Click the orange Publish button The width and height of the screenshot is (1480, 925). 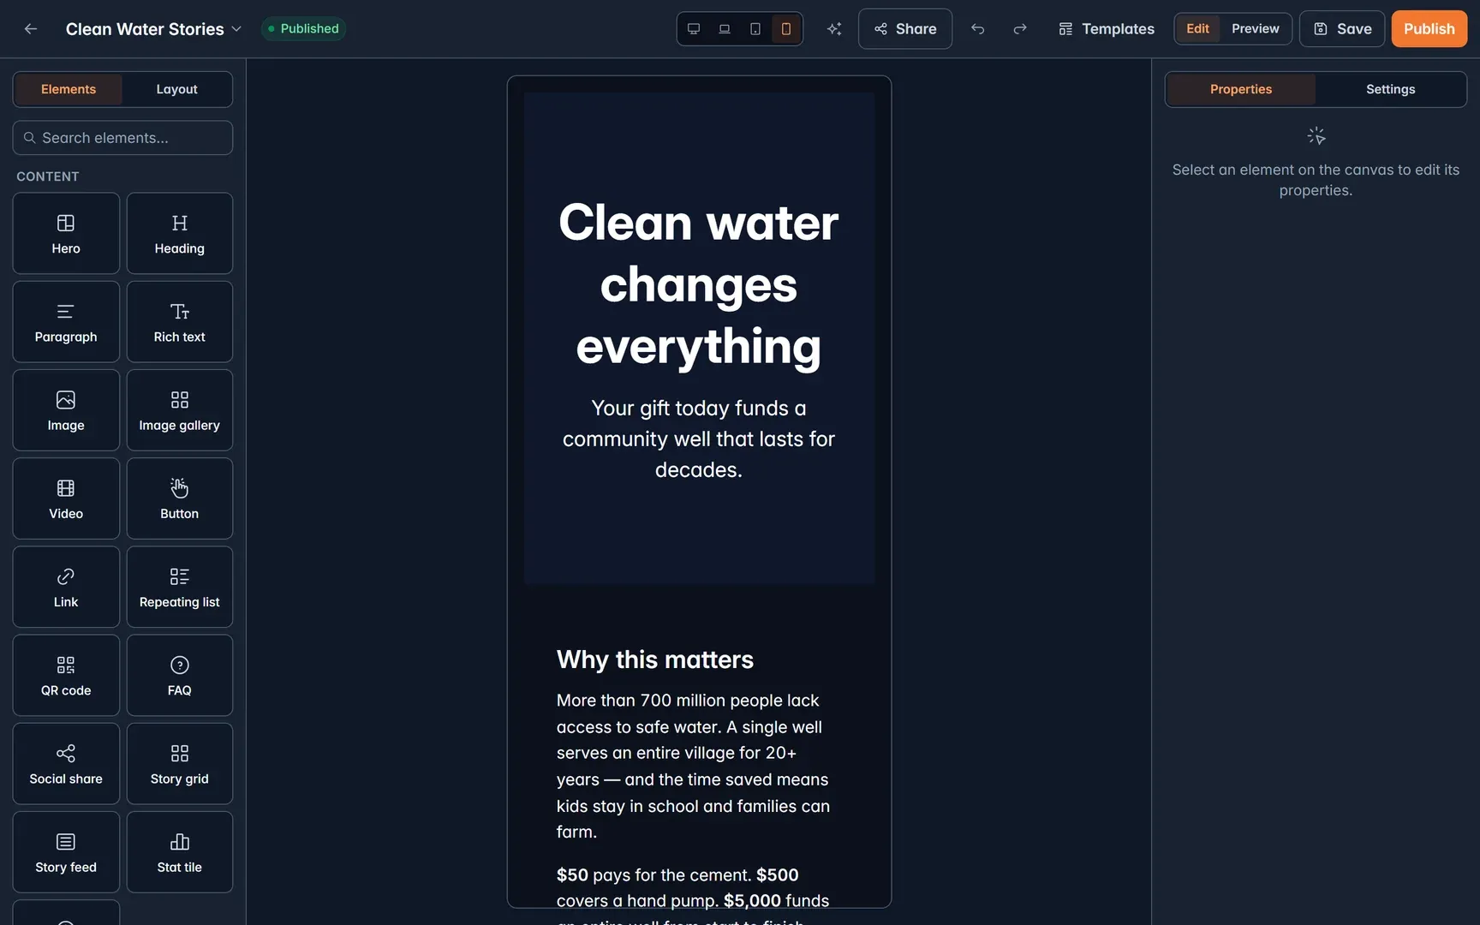1429,29
